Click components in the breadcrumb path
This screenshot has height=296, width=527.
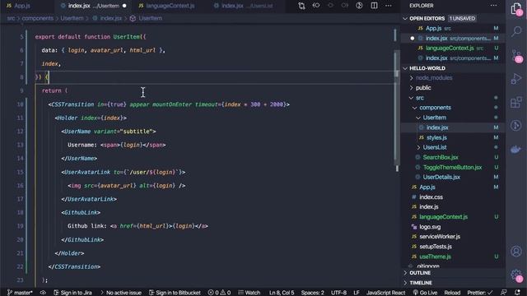38,18
